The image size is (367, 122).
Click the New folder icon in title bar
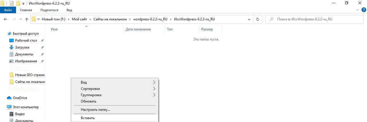tap(18, 3)
